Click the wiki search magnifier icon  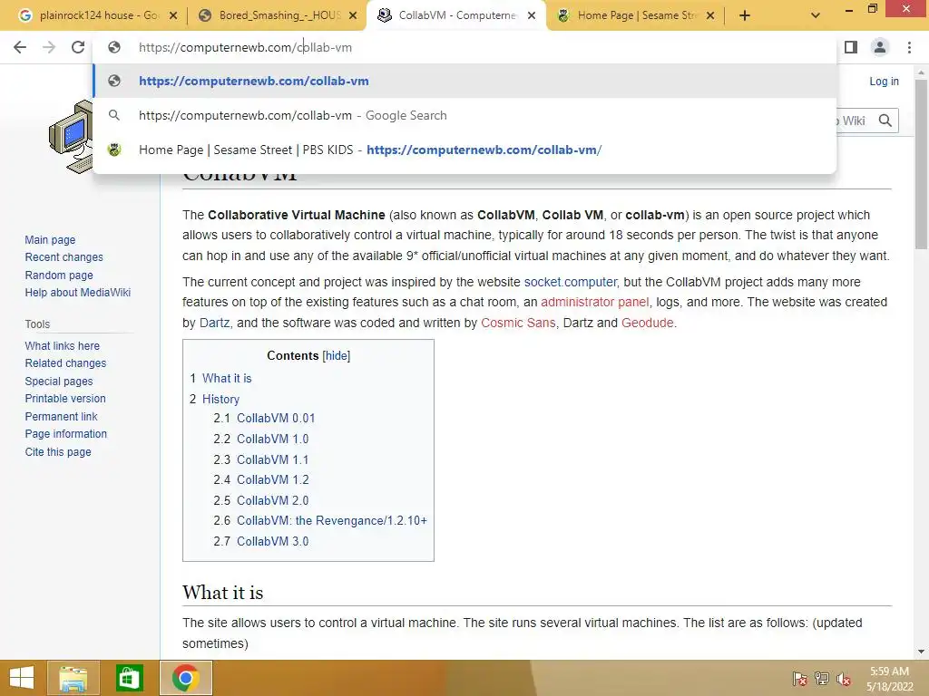coord(885,121)
